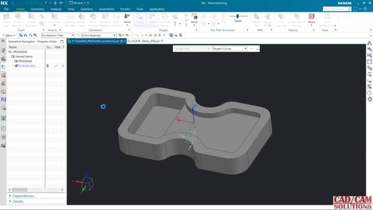This screenshot has width=373, height=210.
Task: Open the Menu dropdown in the top border bar
Action: click(9, 35)
